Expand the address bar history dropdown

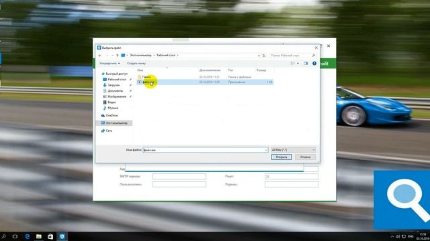coord(259,56)
